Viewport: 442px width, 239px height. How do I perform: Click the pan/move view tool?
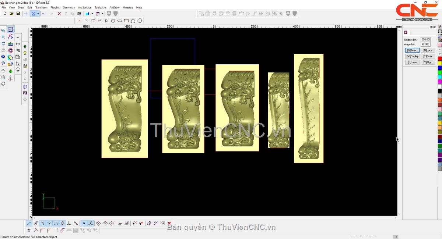click(3, 71)
